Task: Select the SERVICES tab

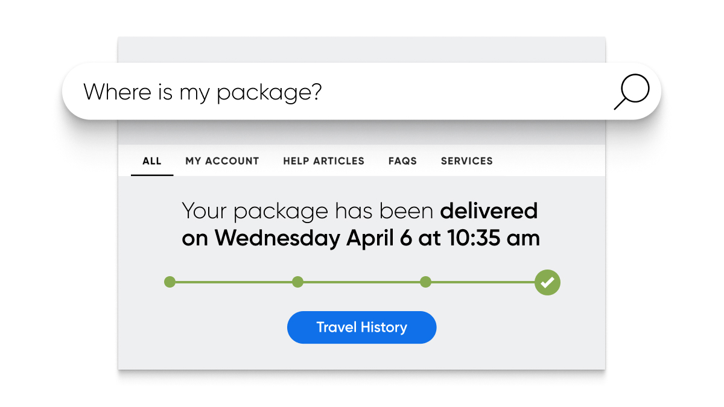Action: coord(467,161)
